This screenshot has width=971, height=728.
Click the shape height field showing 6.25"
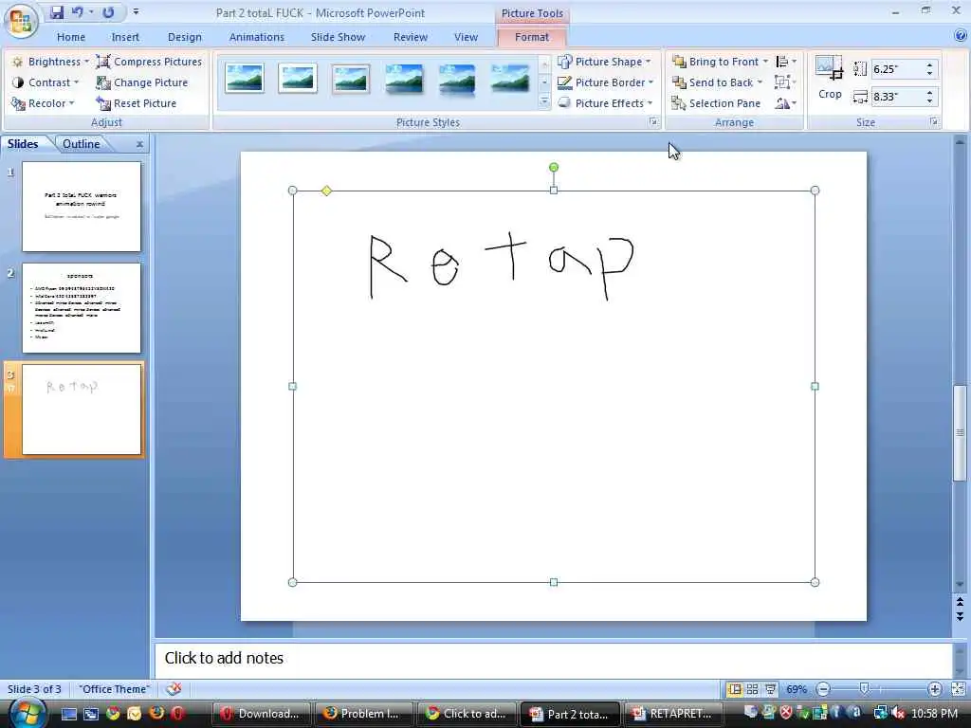click(897, 68)
